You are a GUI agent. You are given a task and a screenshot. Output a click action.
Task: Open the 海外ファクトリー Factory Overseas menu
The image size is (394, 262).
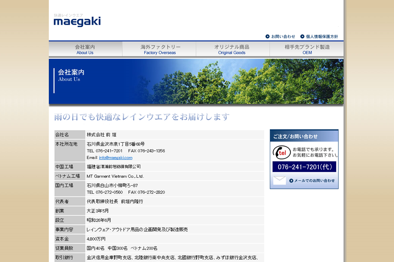[159, 49]
